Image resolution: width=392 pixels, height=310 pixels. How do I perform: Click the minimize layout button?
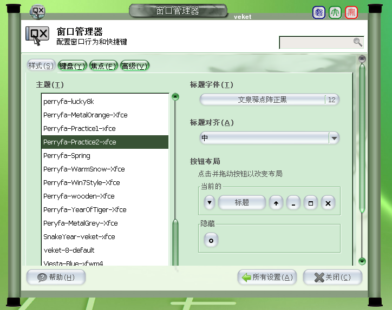coord(293,203)
